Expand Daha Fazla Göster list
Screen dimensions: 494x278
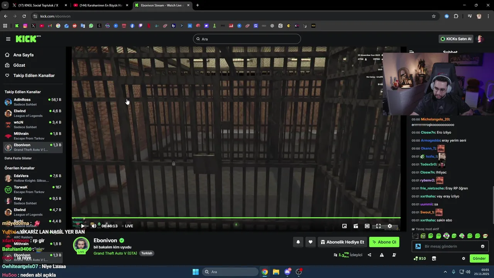point(18,158)
